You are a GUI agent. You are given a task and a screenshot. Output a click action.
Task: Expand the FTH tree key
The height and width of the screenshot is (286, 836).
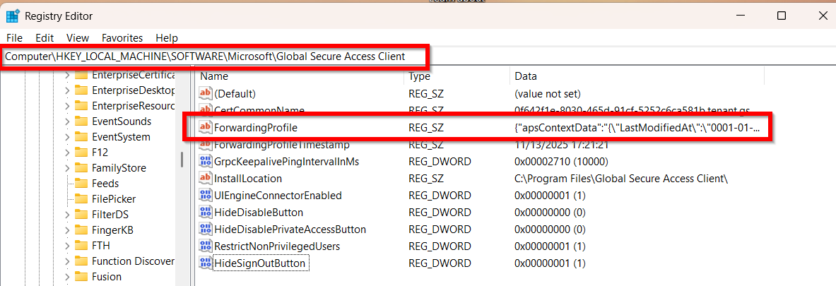67,246
